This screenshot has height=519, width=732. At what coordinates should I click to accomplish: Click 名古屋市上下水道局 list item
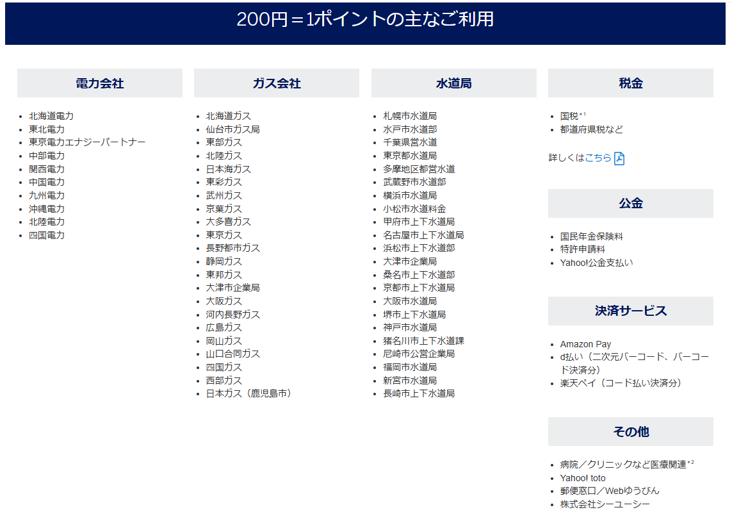pyautogui.click(x=423, y=235)
